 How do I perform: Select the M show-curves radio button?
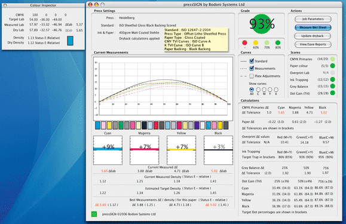[264, 90]
